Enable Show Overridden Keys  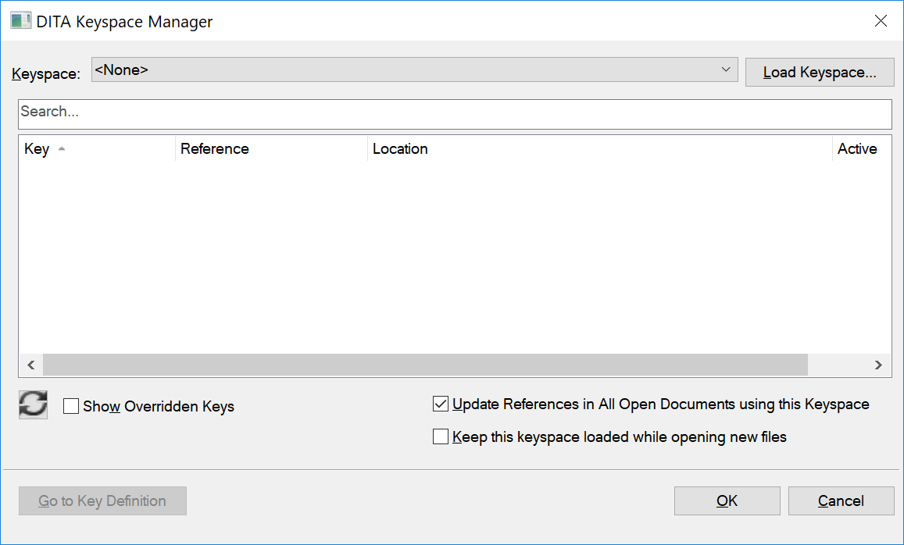[71, 406]
